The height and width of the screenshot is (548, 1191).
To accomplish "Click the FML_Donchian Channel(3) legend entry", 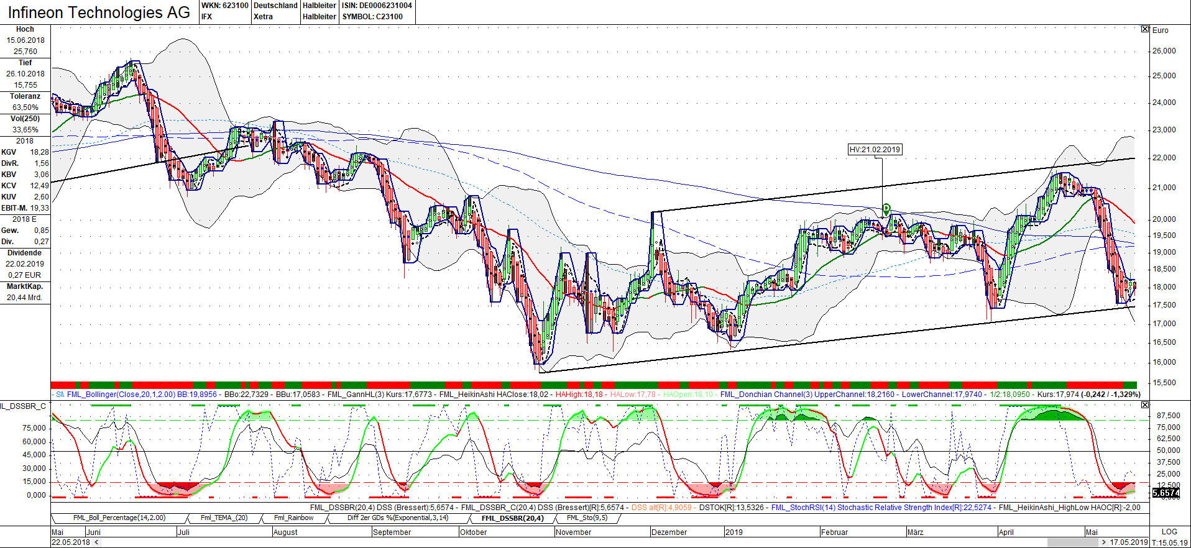I will [766, 395].
